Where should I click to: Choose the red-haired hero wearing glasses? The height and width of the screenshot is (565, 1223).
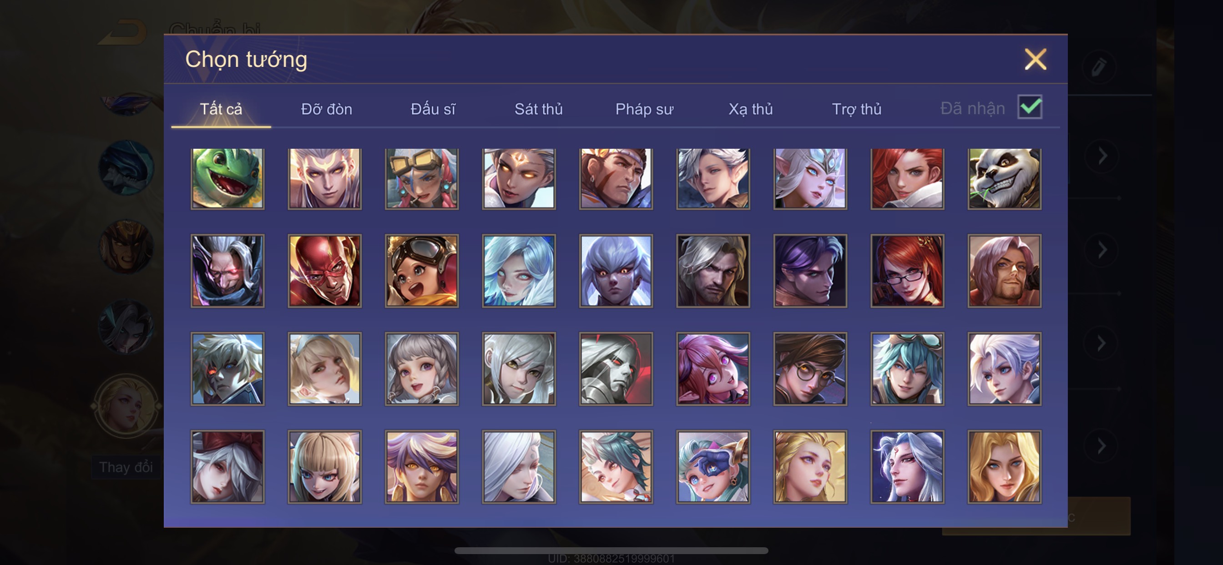[x=907, y=271]
